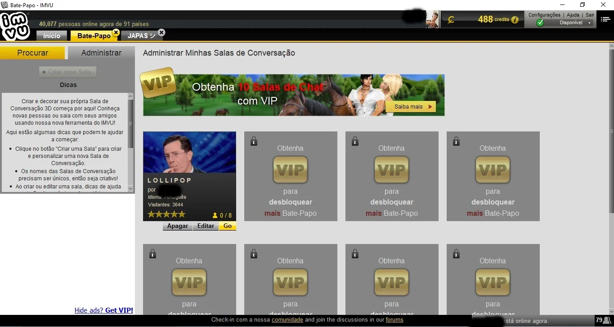Click the Sair link
This screenshot has height=327, width=614.
click(590, 15)
